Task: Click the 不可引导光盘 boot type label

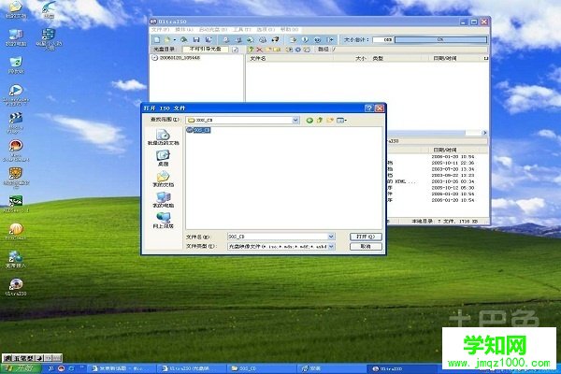Action: 206,49
